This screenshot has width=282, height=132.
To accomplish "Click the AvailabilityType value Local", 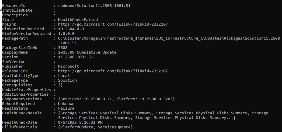I will pos(64,76).
